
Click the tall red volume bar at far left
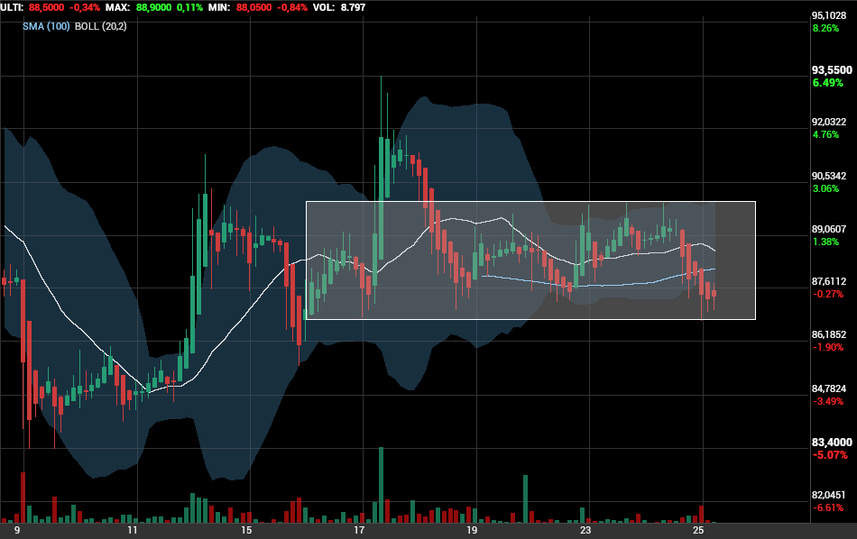(23, 498)
